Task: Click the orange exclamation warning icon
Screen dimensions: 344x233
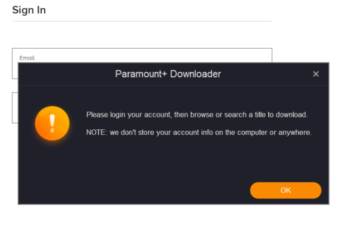Action: [52, 123]
